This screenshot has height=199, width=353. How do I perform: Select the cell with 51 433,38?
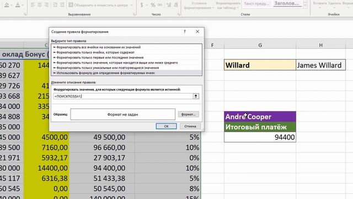pos(102,178)
